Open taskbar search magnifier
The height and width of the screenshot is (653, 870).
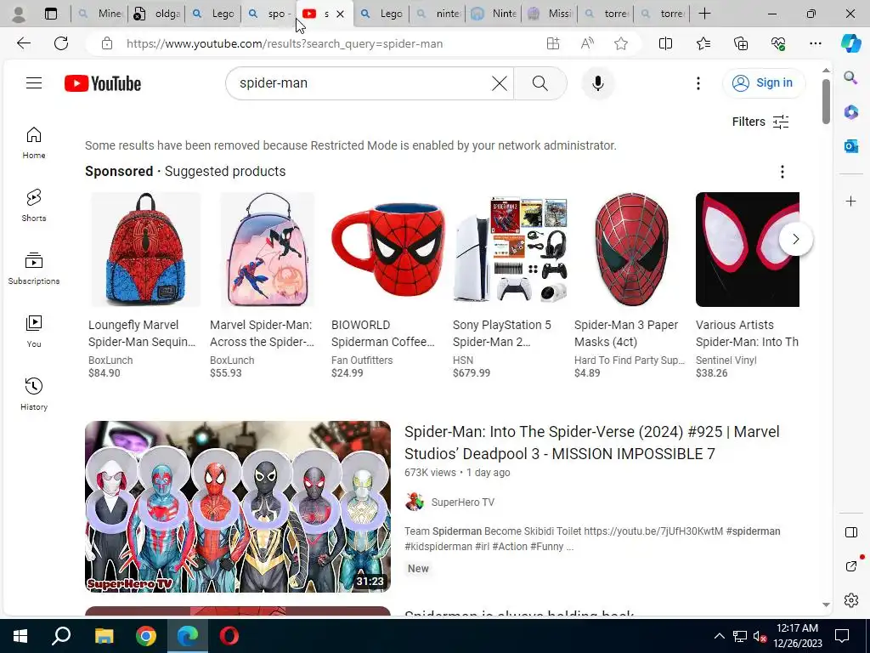click(61, 636)
